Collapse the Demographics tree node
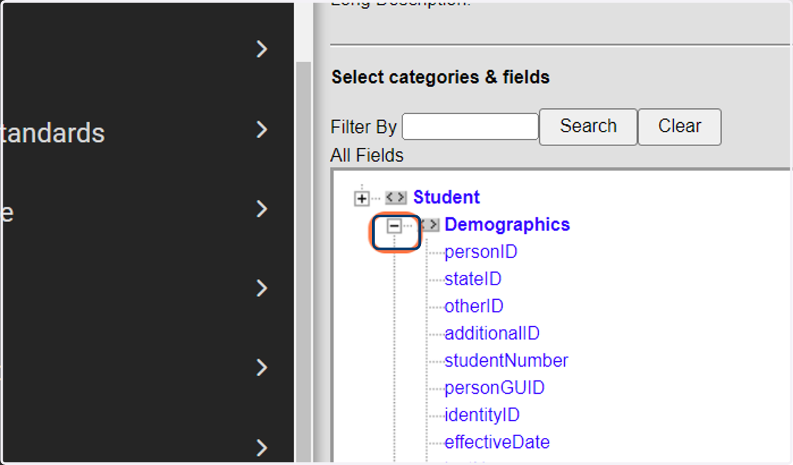 [394, 226]
